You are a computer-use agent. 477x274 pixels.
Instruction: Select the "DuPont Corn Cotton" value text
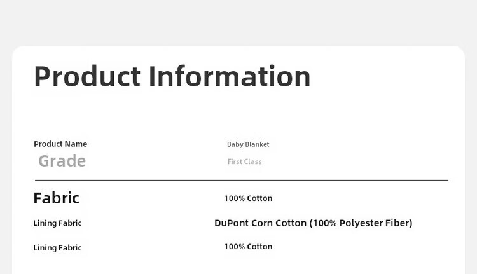[x=261, y=223]
